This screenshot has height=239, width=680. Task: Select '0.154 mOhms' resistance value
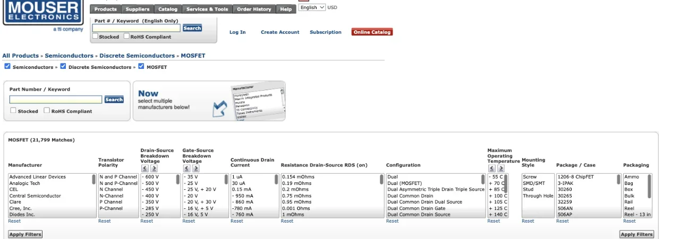coord(298,177)
